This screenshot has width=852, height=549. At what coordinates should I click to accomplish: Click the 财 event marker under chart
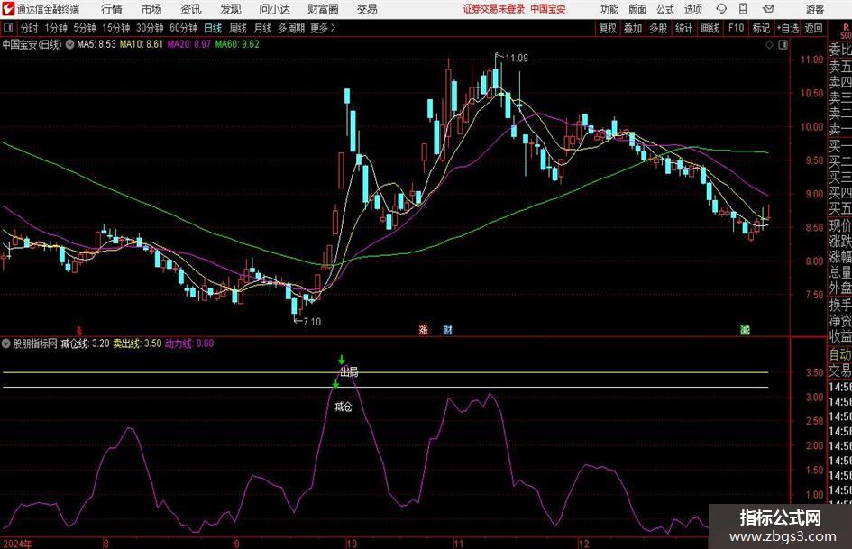tap(447, 330)
